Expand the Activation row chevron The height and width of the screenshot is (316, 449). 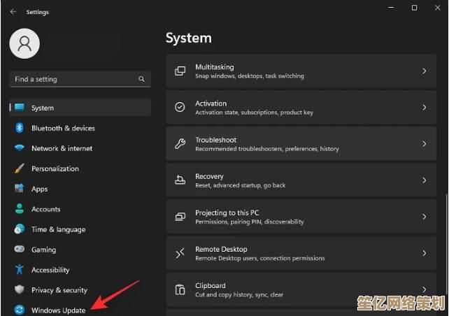point(425,108)
